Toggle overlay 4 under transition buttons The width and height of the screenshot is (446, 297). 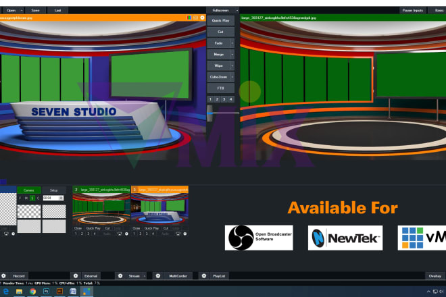[x=231, y=99]
